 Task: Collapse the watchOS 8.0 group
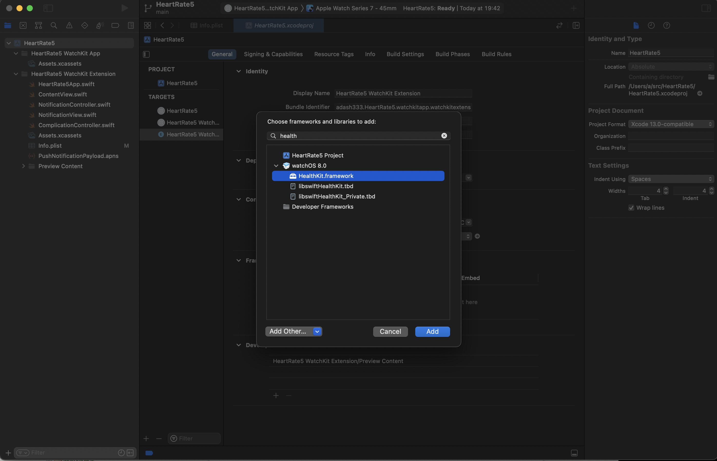(x=276, y=166)
